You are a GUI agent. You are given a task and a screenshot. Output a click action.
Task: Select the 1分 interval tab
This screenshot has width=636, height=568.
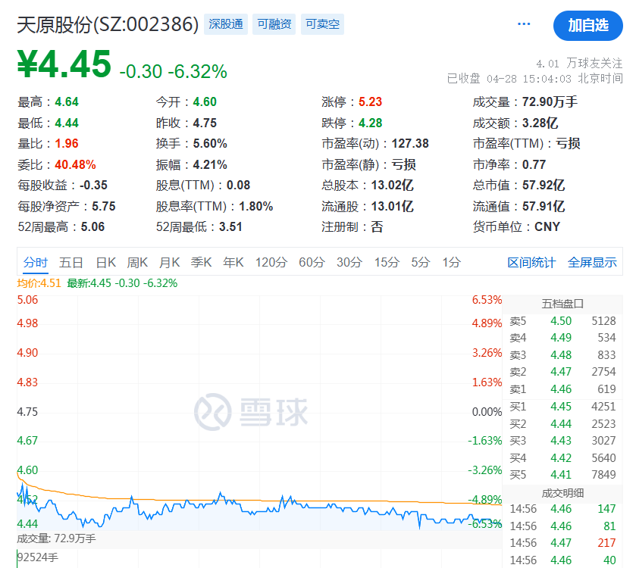click(451, 263)
